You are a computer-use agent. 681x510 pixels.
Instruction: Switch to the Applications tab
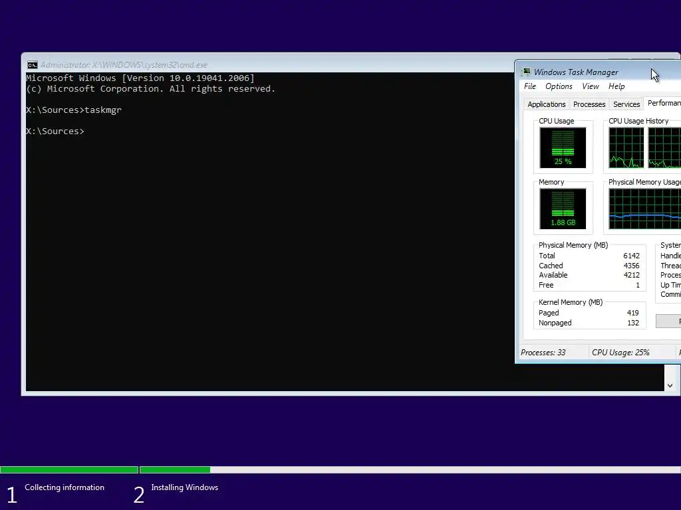(x=547, y=104)
